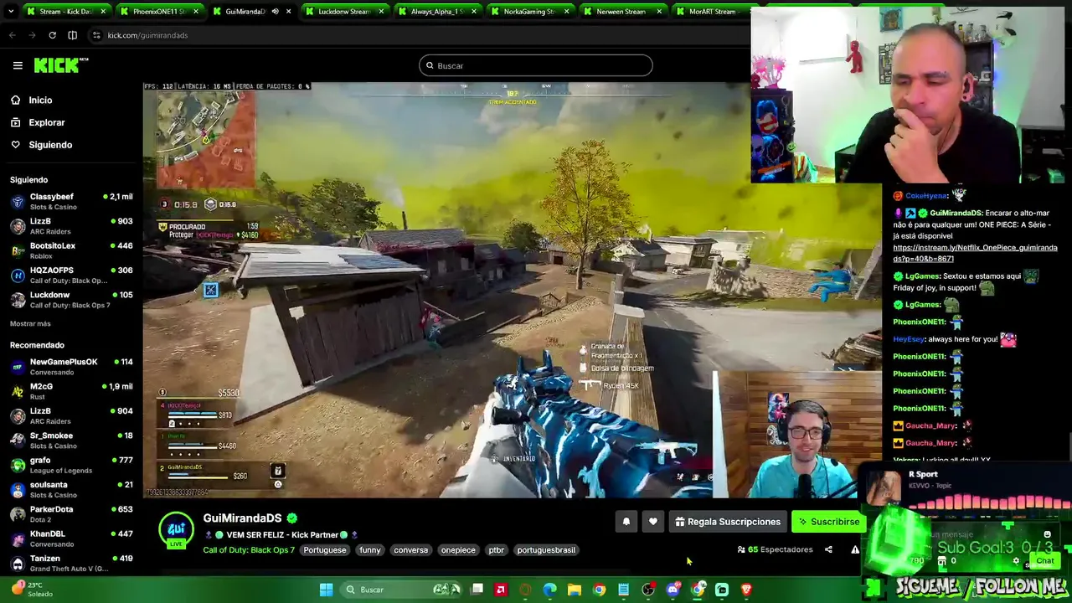
Task: Switch to NorkaGaming Stream tab
Action: [529, 12]
